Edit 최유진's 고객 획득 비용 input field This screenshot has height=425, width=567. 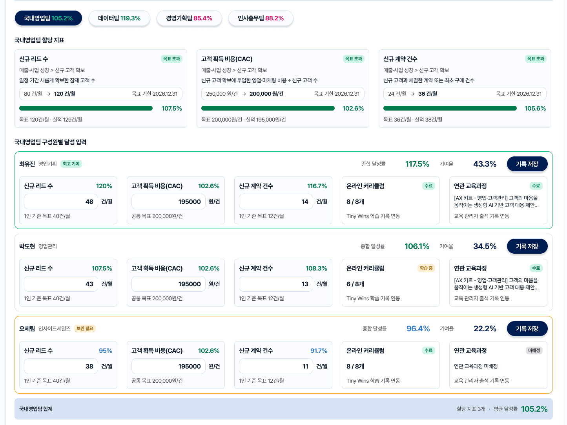click(168, 202)
